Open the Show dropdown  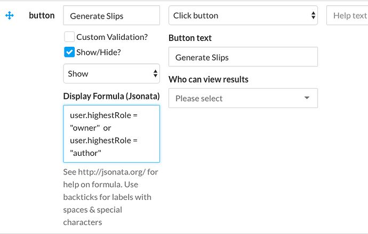(111, 73)
